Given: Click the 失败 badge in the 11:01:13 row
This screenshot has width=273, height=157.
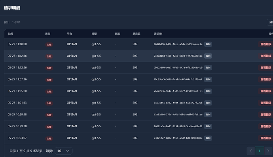Looking at the screenshot, I should click(49, 103).
